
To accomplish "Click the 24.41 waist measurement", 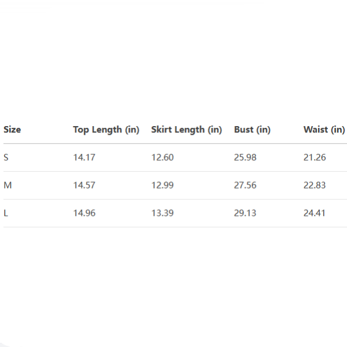I will click(315, 213).
